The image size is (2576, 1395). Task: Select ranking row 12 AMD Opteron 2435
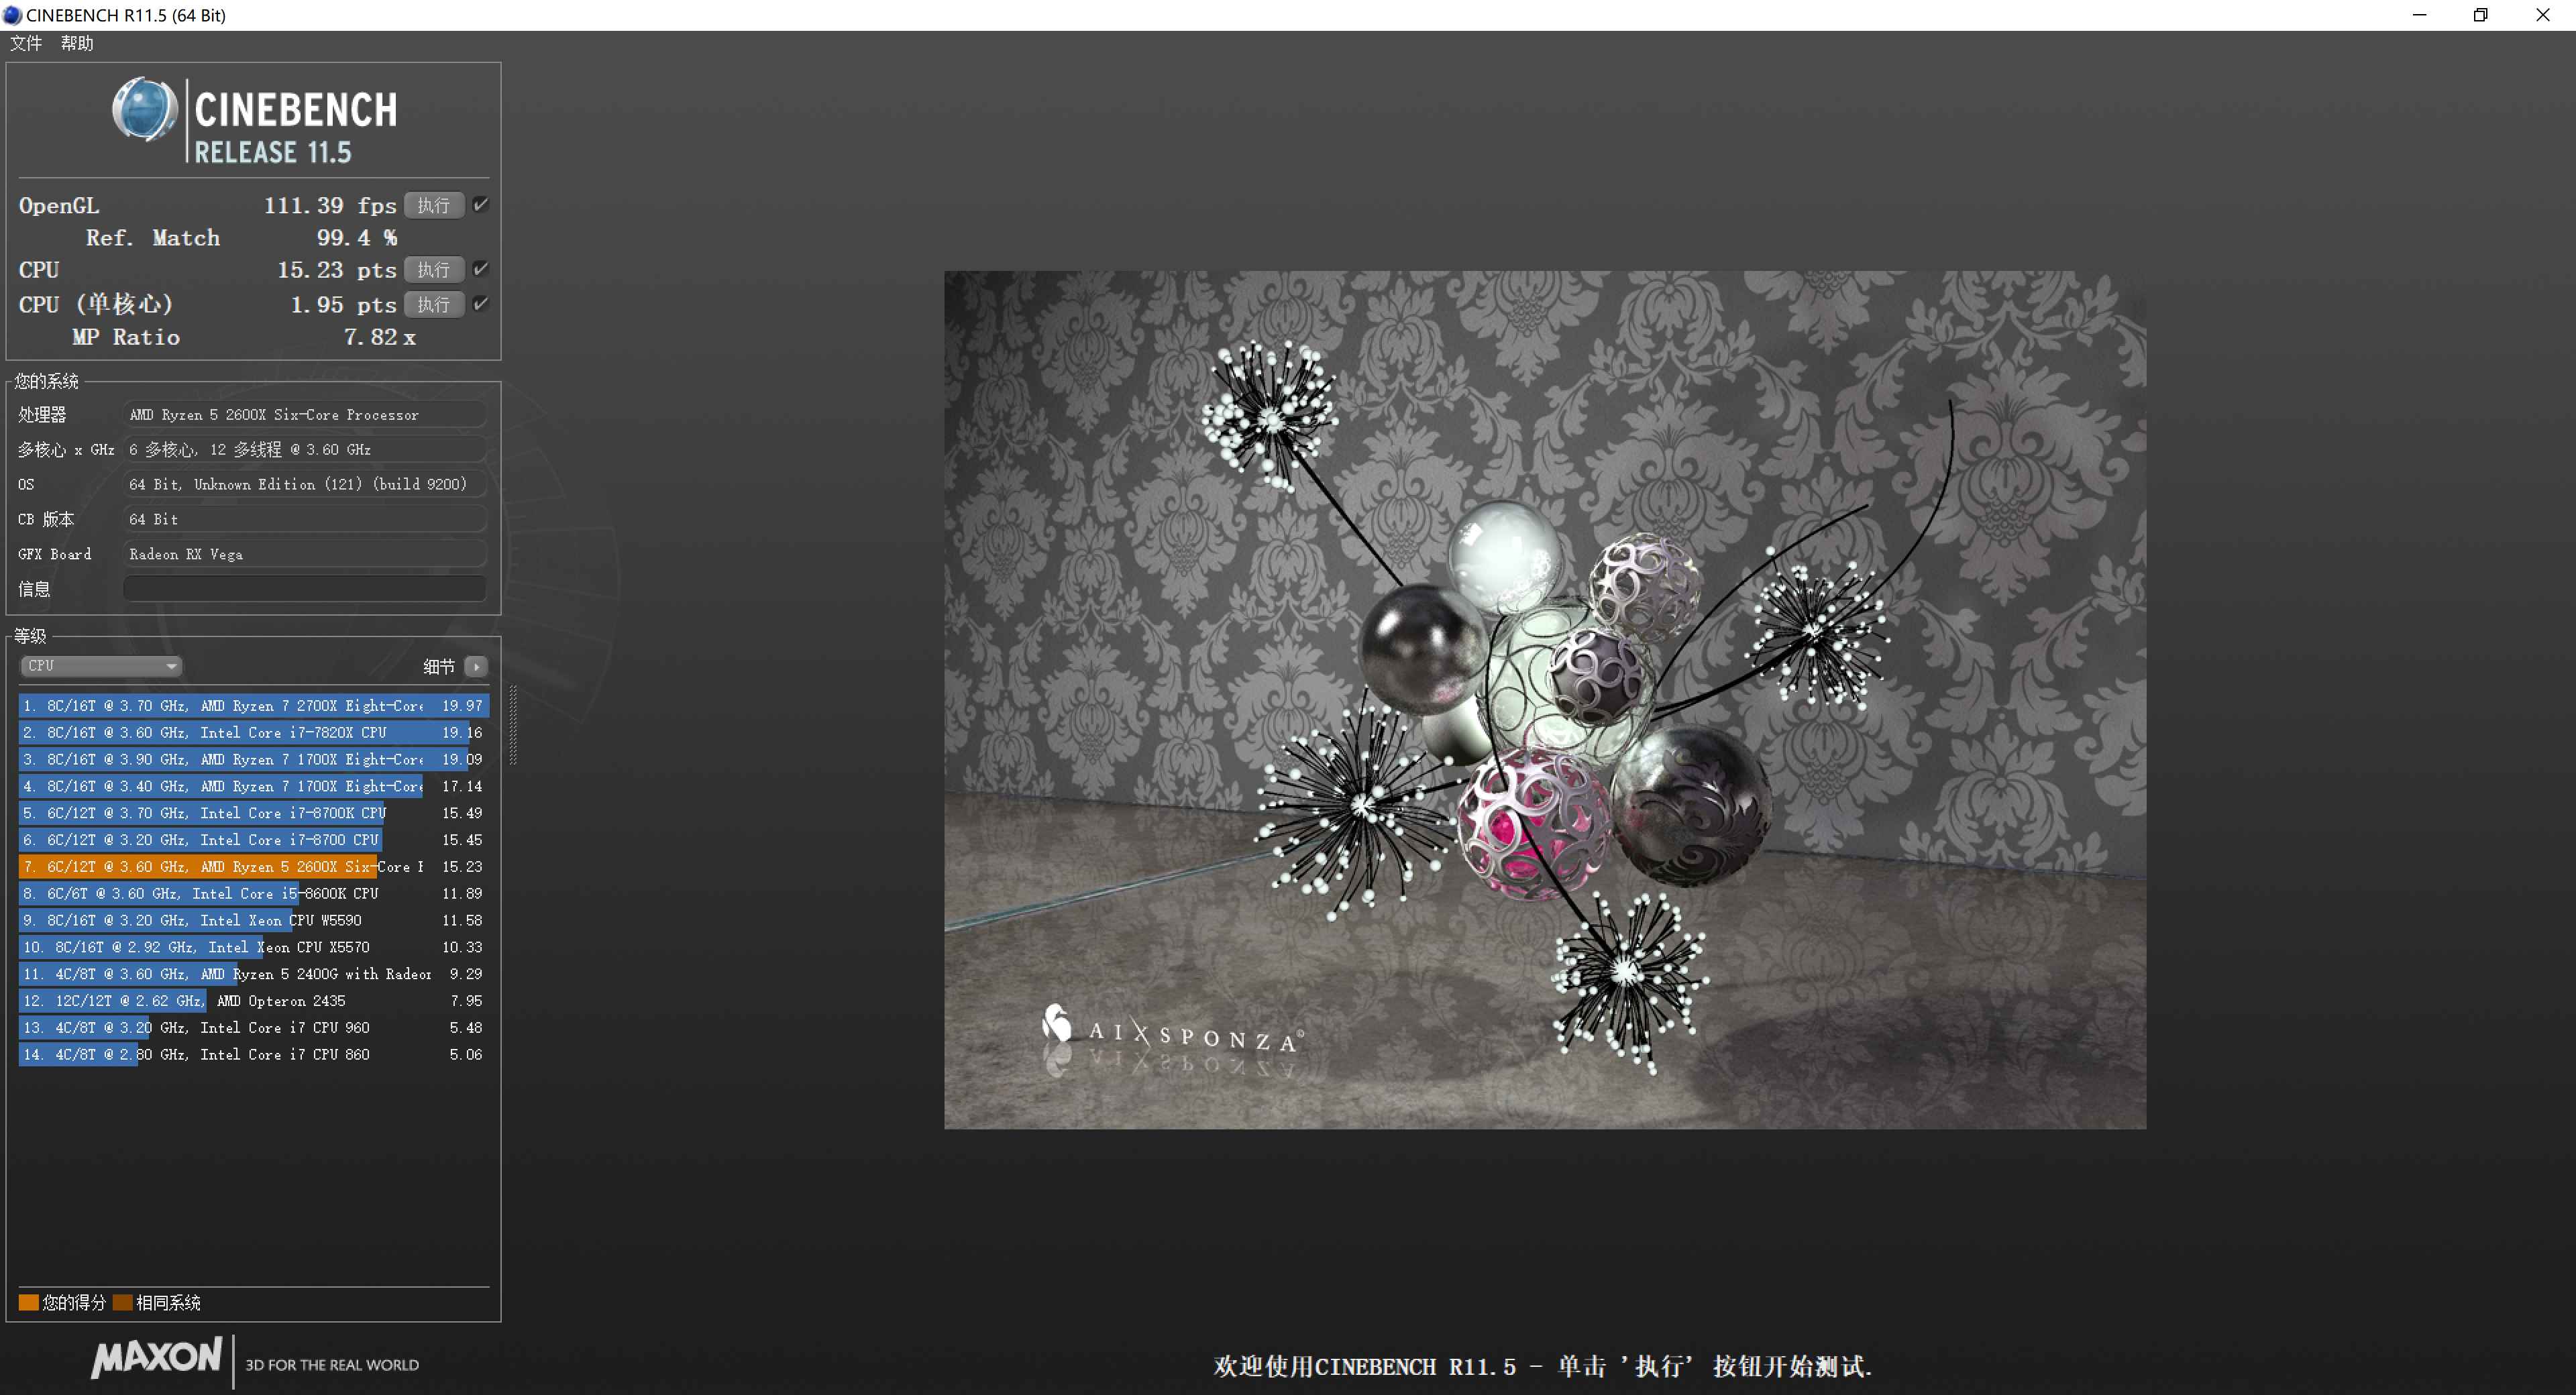[x=254, y=1001]
